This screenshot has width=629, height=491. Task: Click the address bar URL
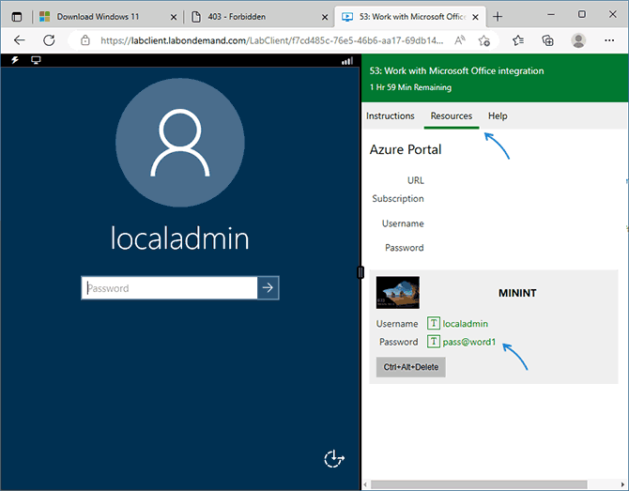pos(272,40)
